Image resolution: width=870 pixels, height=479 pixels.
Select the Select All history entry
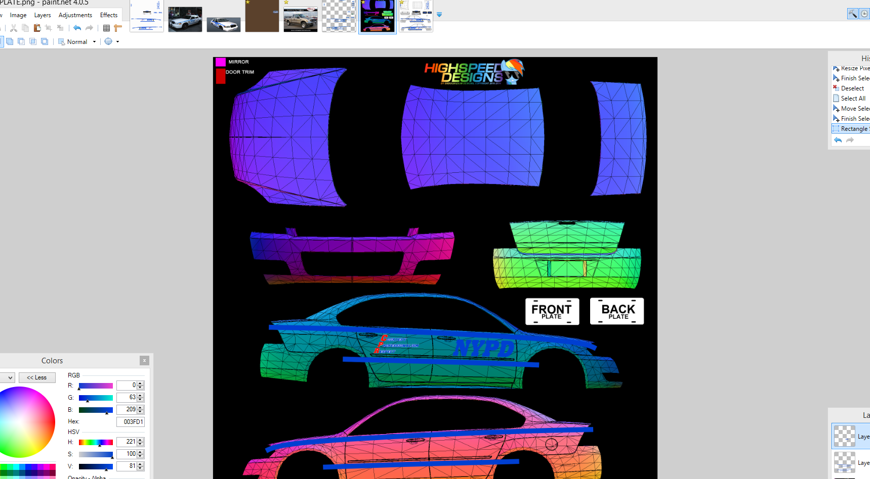pos(851,99)
